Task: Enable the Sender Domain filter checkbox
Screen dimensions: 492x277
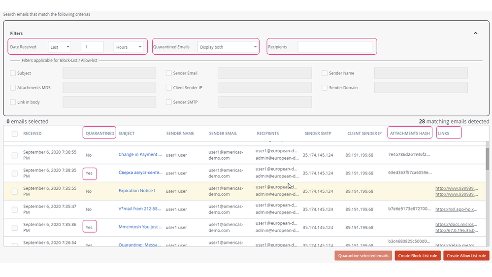Action: point(325,88)
